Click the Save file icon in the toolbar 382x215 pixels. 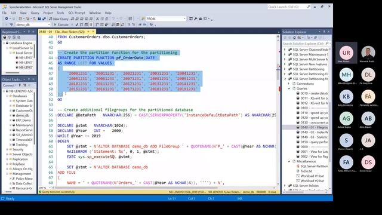39,19
